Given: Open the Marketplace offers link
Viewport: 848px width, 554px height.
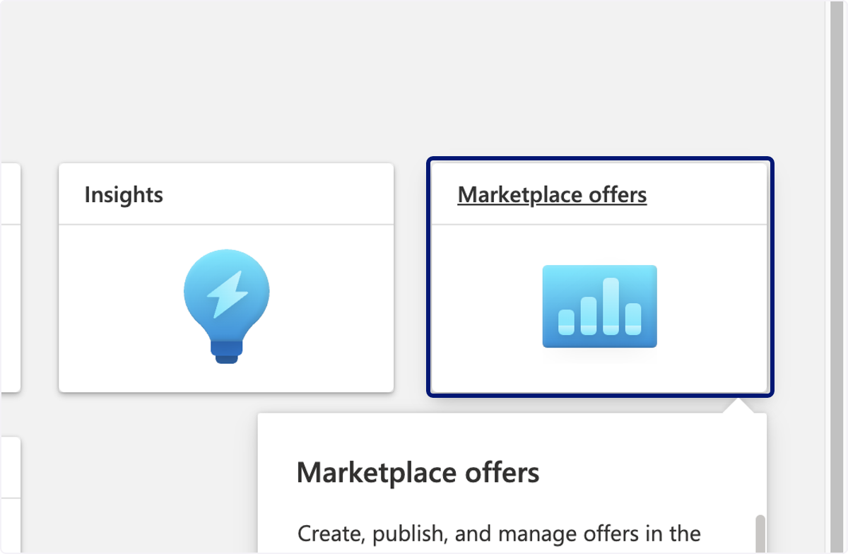Looking at the screenshot, I should (x=552, y=194).
